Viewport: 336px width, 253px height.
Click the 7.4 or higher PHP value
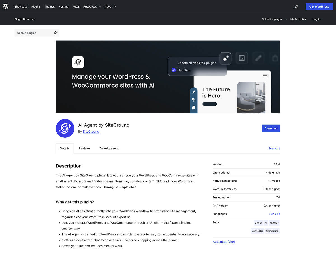click(x=272, y=206)
